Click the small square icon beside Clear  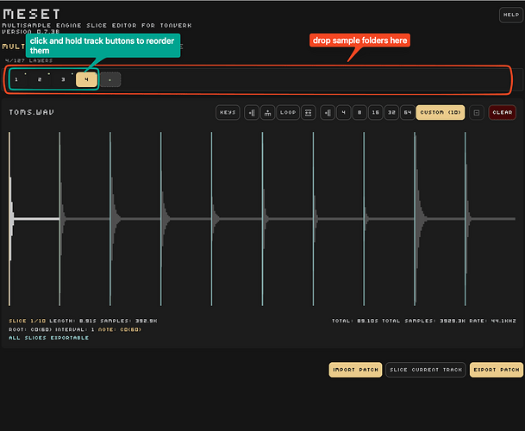477,112
